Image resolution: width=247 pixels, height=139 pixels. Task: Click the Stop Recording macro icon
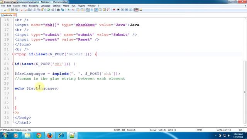[118, 10]
